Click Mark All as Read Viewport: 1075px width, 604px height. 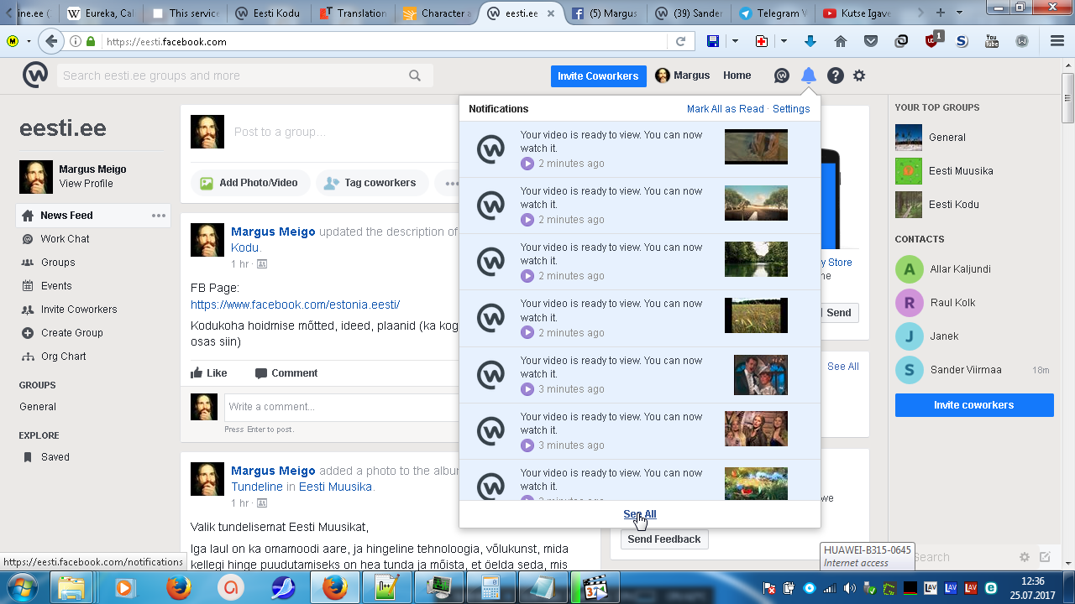coord(726,109)
